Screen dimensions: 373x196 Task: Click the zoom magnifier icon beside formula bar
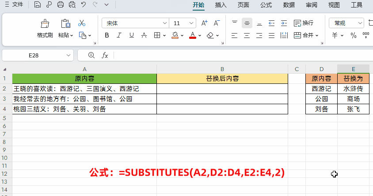(91, 55)
